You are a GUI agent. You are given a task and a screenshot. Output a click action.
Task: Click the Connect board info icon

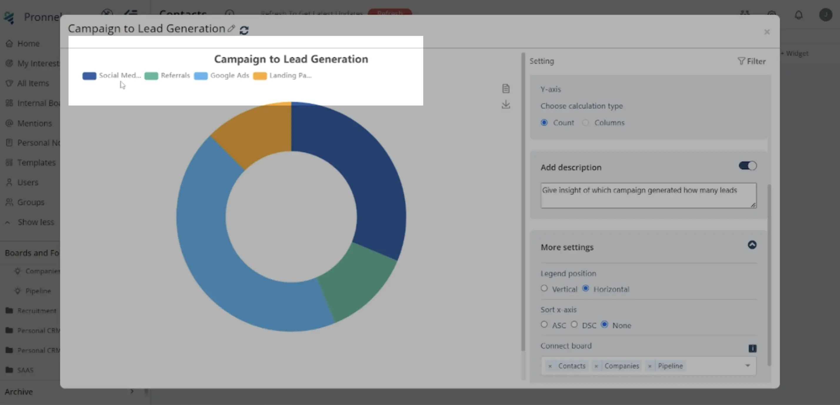(x=752, y=348)
